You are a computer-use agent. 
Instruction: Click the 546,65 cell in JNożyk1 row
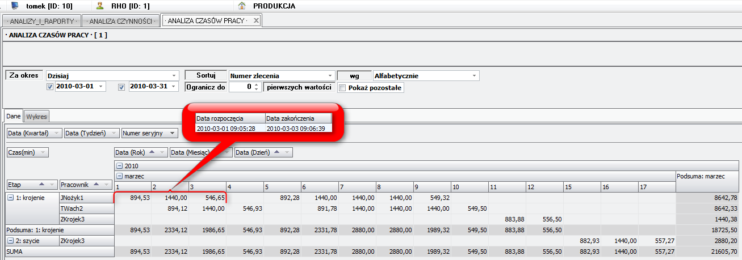[x=208, y=198]
